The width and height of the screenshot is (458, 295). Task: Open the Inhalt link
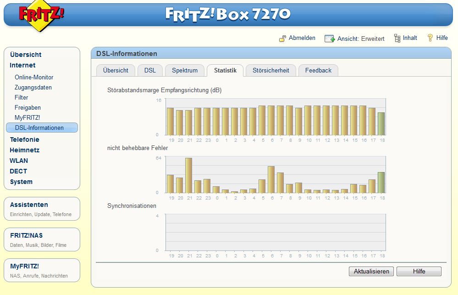click(410, 38)
